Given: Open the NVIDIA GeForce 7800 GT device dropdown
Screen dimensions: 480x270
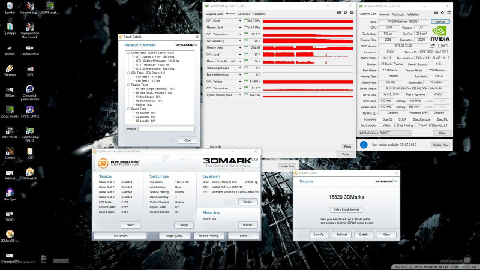Looking at the screenshot, I should [x=385, y=133].
